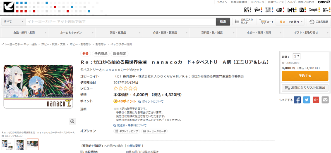Click 新規会員登録 in the top menu
Viewport: 331px width, 153px height.
tap(239, 2)
